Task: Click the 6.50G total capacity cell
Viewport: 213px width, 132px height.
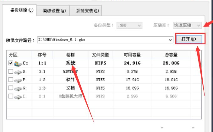Action: 171,96
